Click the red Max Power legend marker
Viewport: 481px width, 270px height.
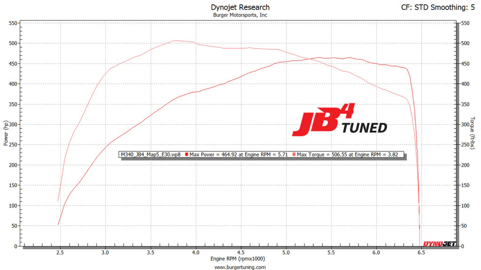[x=186, y=154]
